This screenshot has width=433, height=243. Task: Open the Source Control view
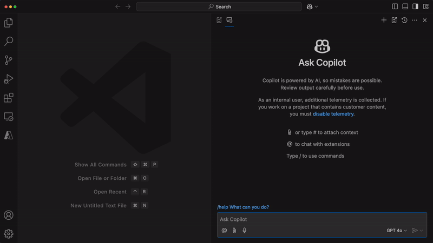point(9,60)
